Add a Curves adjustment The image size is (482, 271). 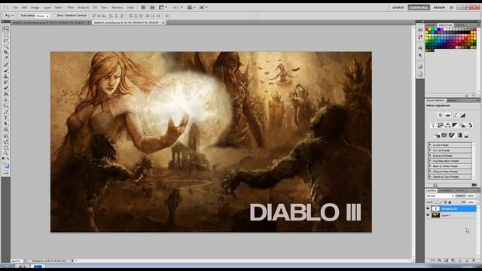[455, 115]
